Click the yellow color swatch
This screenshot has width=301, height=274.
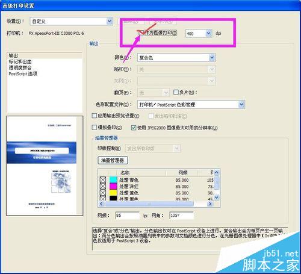(x=113, y=193)
